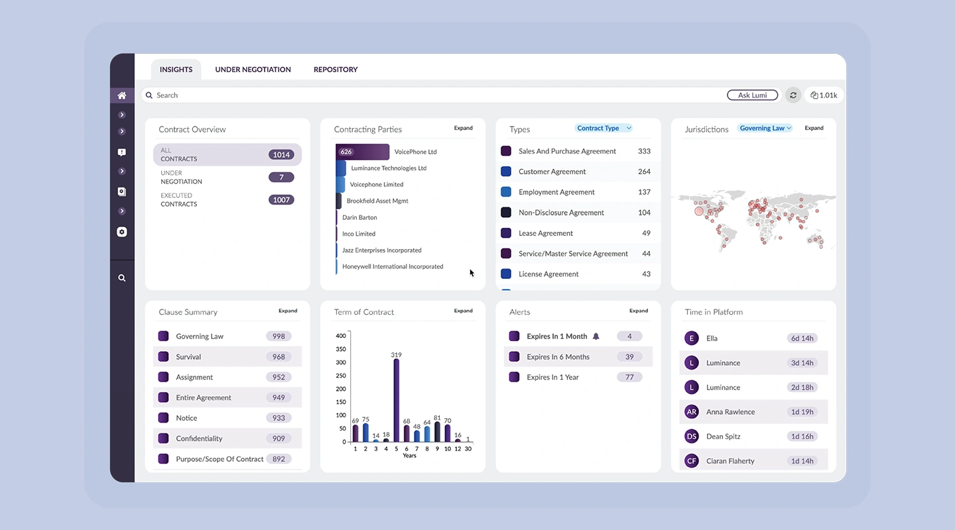The image size is (955, 530).
Task: Click the VoicePhone Ltd 626 bar
Action: 363,152
